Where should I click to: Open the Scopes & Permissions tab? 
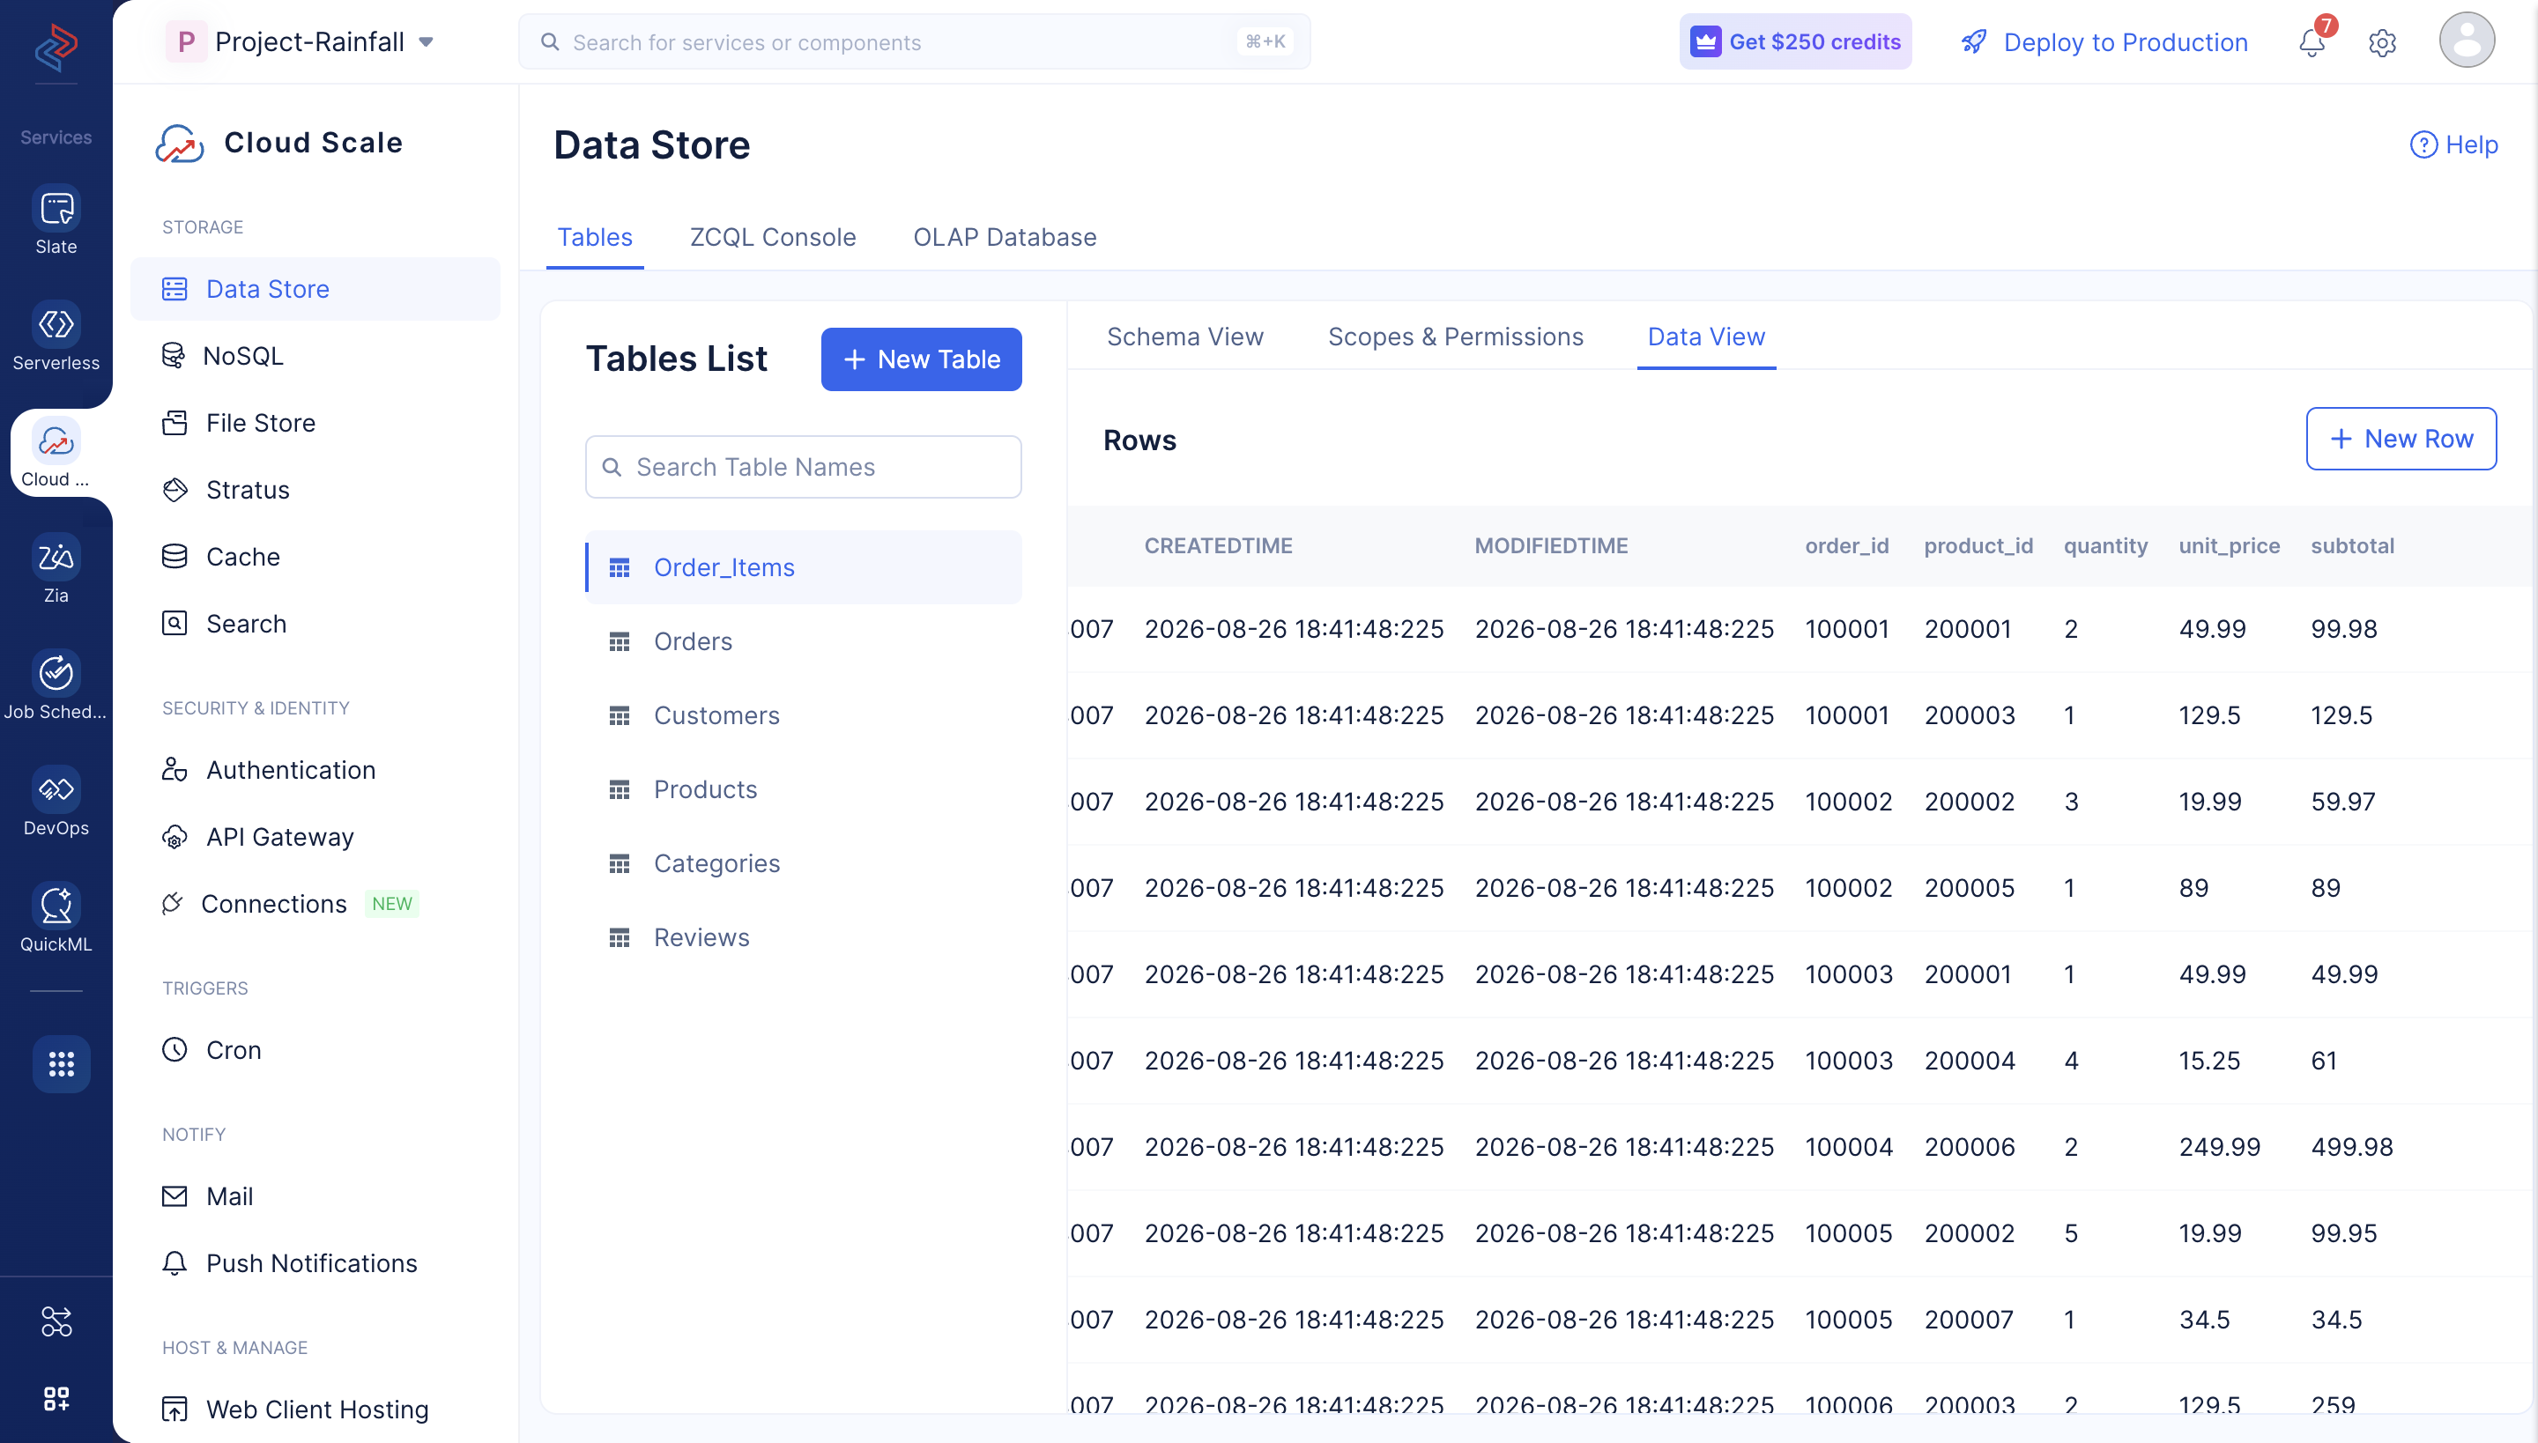(1456, 337)
